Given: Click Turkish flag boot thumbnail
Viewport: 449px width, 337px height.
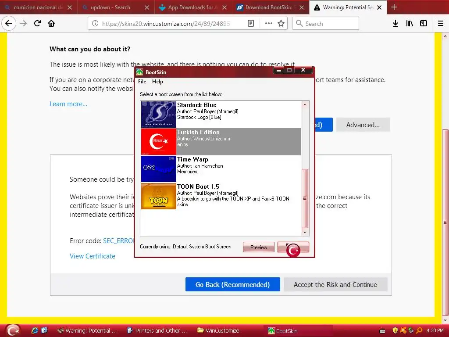Looking at the screenshot, I should coord(159,142).
